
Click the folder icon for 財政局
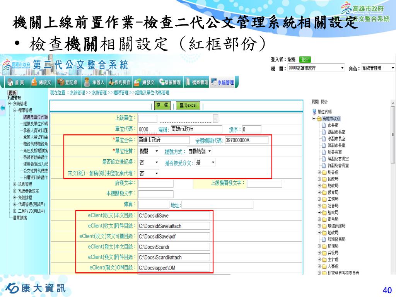pos(324,186)
